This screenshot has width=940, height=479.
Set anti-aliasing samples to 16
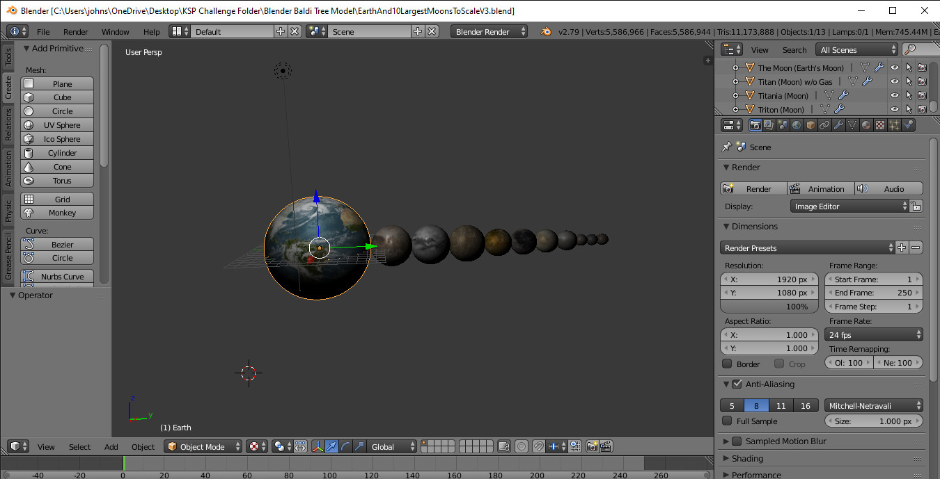tap(805, 405)
